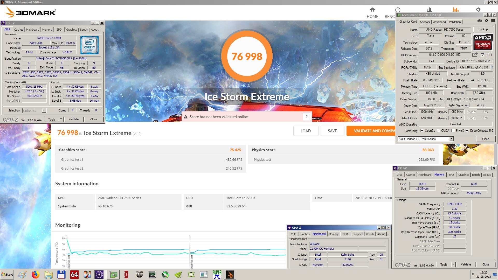The height and width of the screenshot is (280, 498).
Task: Open the GPU-Z hamburger menu icon
Action: click(x=493, y=21)
